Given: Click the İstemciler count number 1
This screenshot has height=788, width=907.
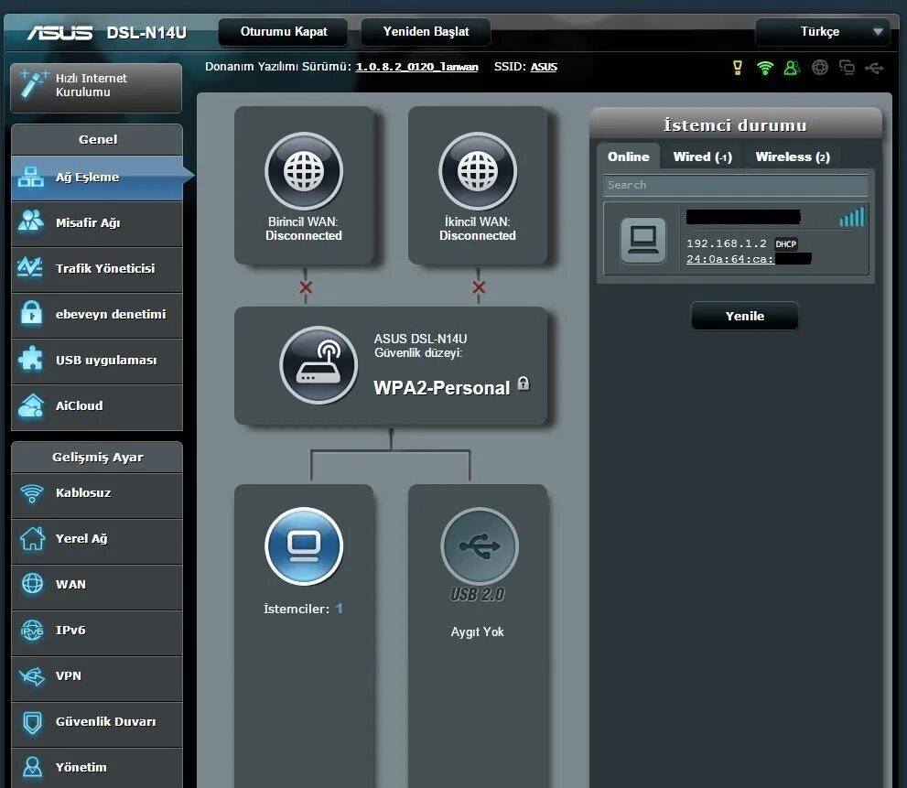Looking at the screenshot, I should tap(339, 609).
